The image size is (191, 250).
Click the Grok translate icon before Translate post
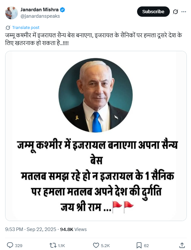8,28
